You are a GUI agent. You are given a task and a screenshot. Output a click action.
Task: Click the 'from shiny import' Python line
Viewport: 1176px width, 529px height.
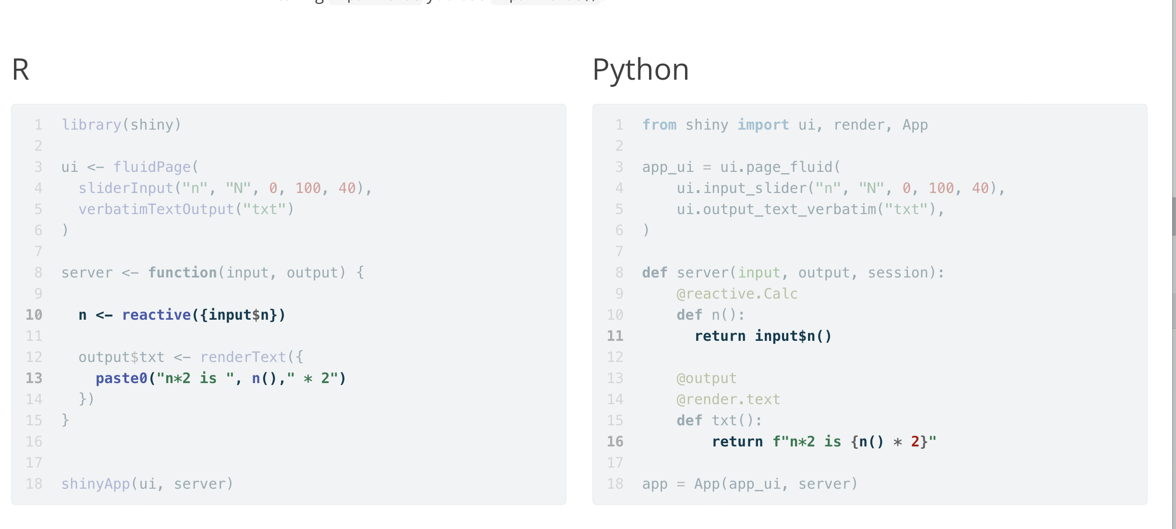[784, 125]
